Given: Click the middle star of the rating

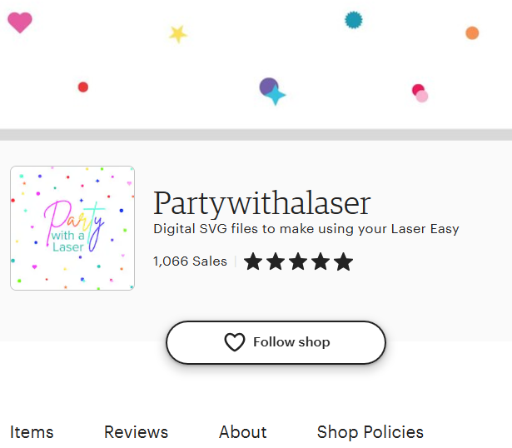Looking at the screenshot, I should 298,262.
